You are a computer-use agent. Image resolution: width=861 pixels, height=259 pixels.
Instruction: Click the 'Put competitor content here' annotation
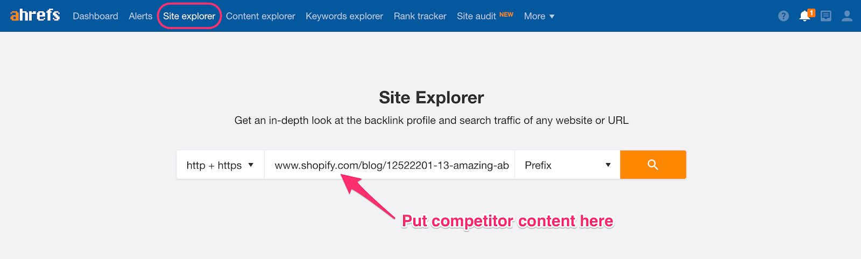tap(507, 221)
